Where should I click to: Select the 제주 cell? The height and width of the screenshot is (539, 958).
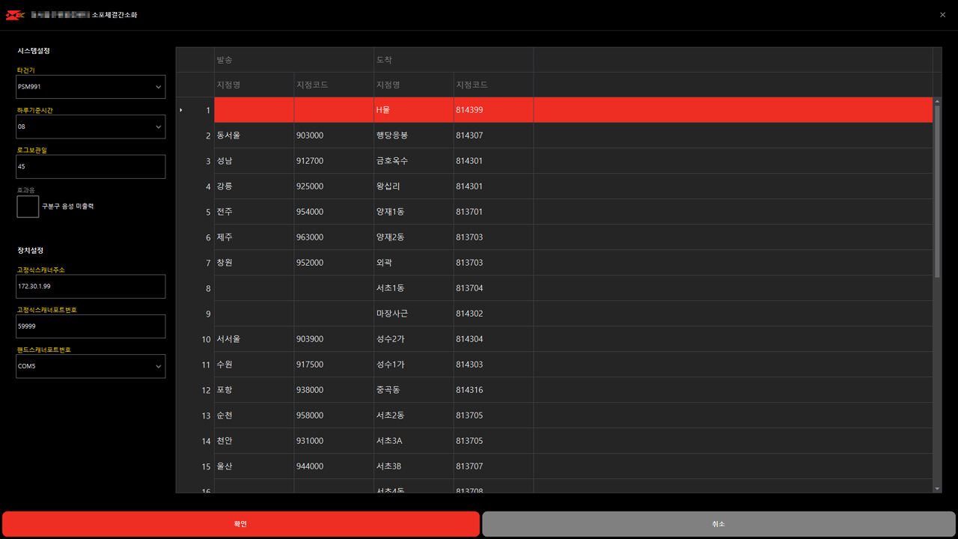pyautogui.click(x=254, y=237)
